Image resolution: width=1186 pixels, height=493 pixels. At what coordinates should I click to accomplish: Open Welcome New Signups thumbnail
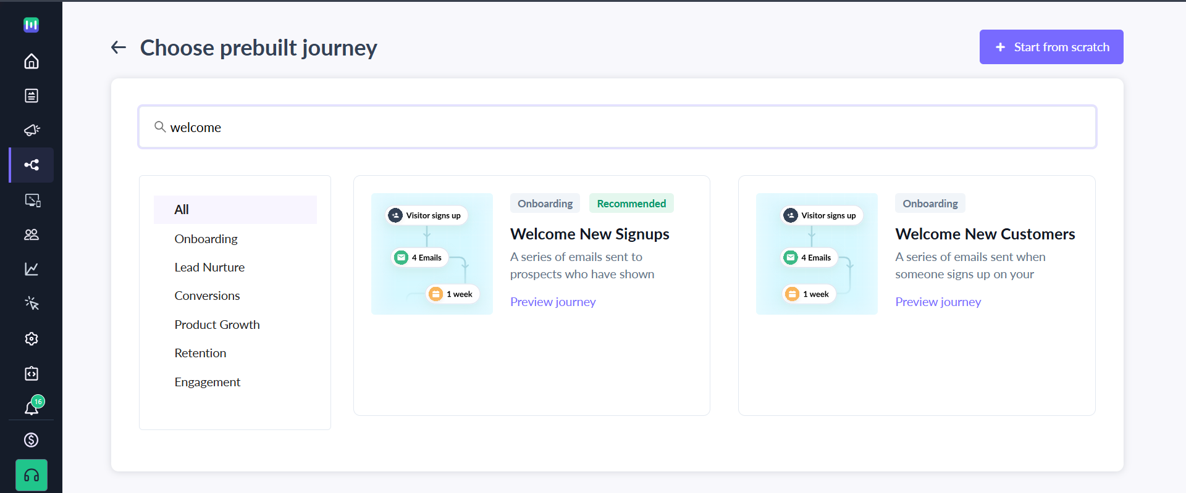[x=432, y=254]
